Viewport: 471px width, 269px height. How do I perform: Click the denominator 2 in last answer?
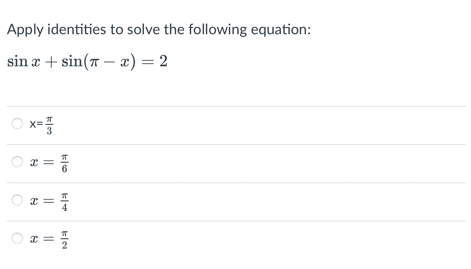tap(64, 246)
